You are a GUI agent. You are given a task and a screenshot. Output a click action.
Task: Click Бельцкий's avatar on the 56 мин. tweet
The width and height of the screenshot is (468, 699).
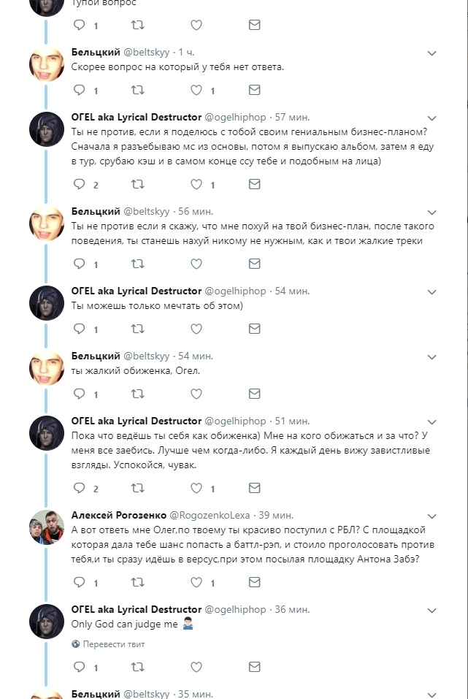[47, 224]
